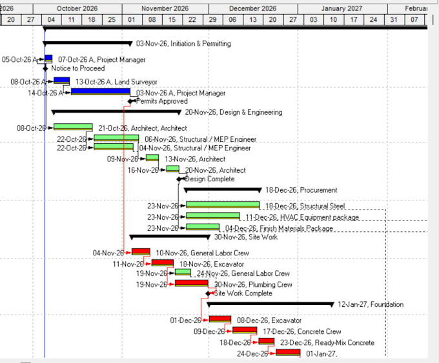Click the '18-Dec-26, Procurement' label
439x363 pixels.
point(301,190)
